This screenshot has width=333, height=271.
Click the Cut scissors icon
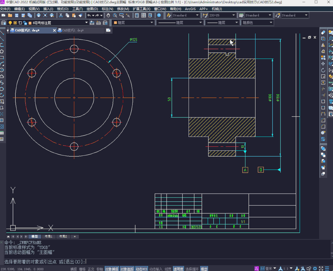tap(61, 15)
